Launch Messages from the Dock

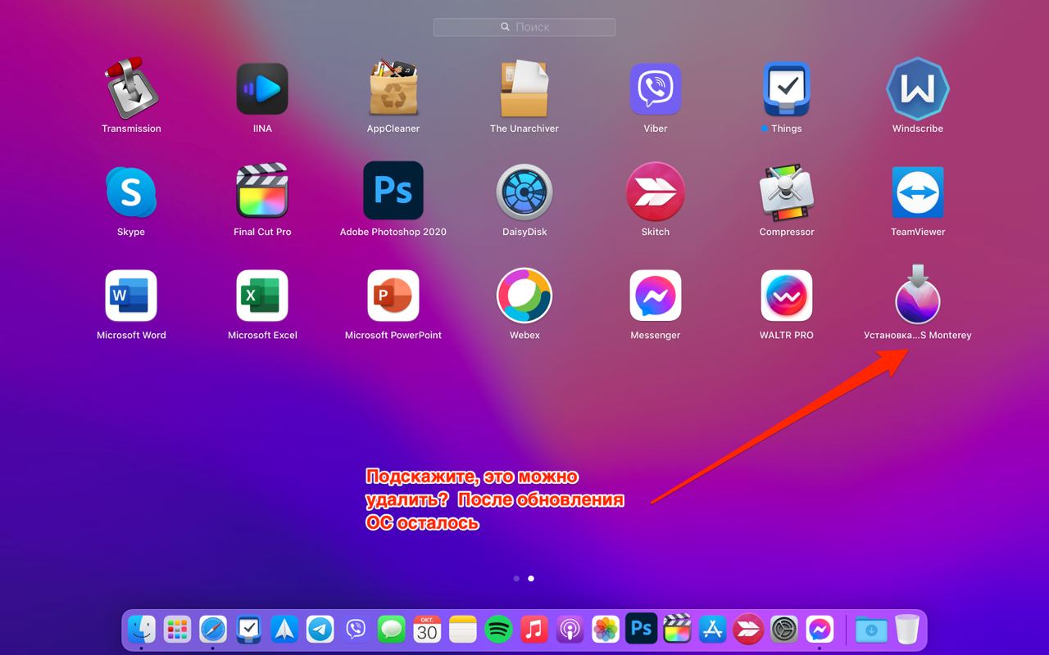tap(392, 629)
